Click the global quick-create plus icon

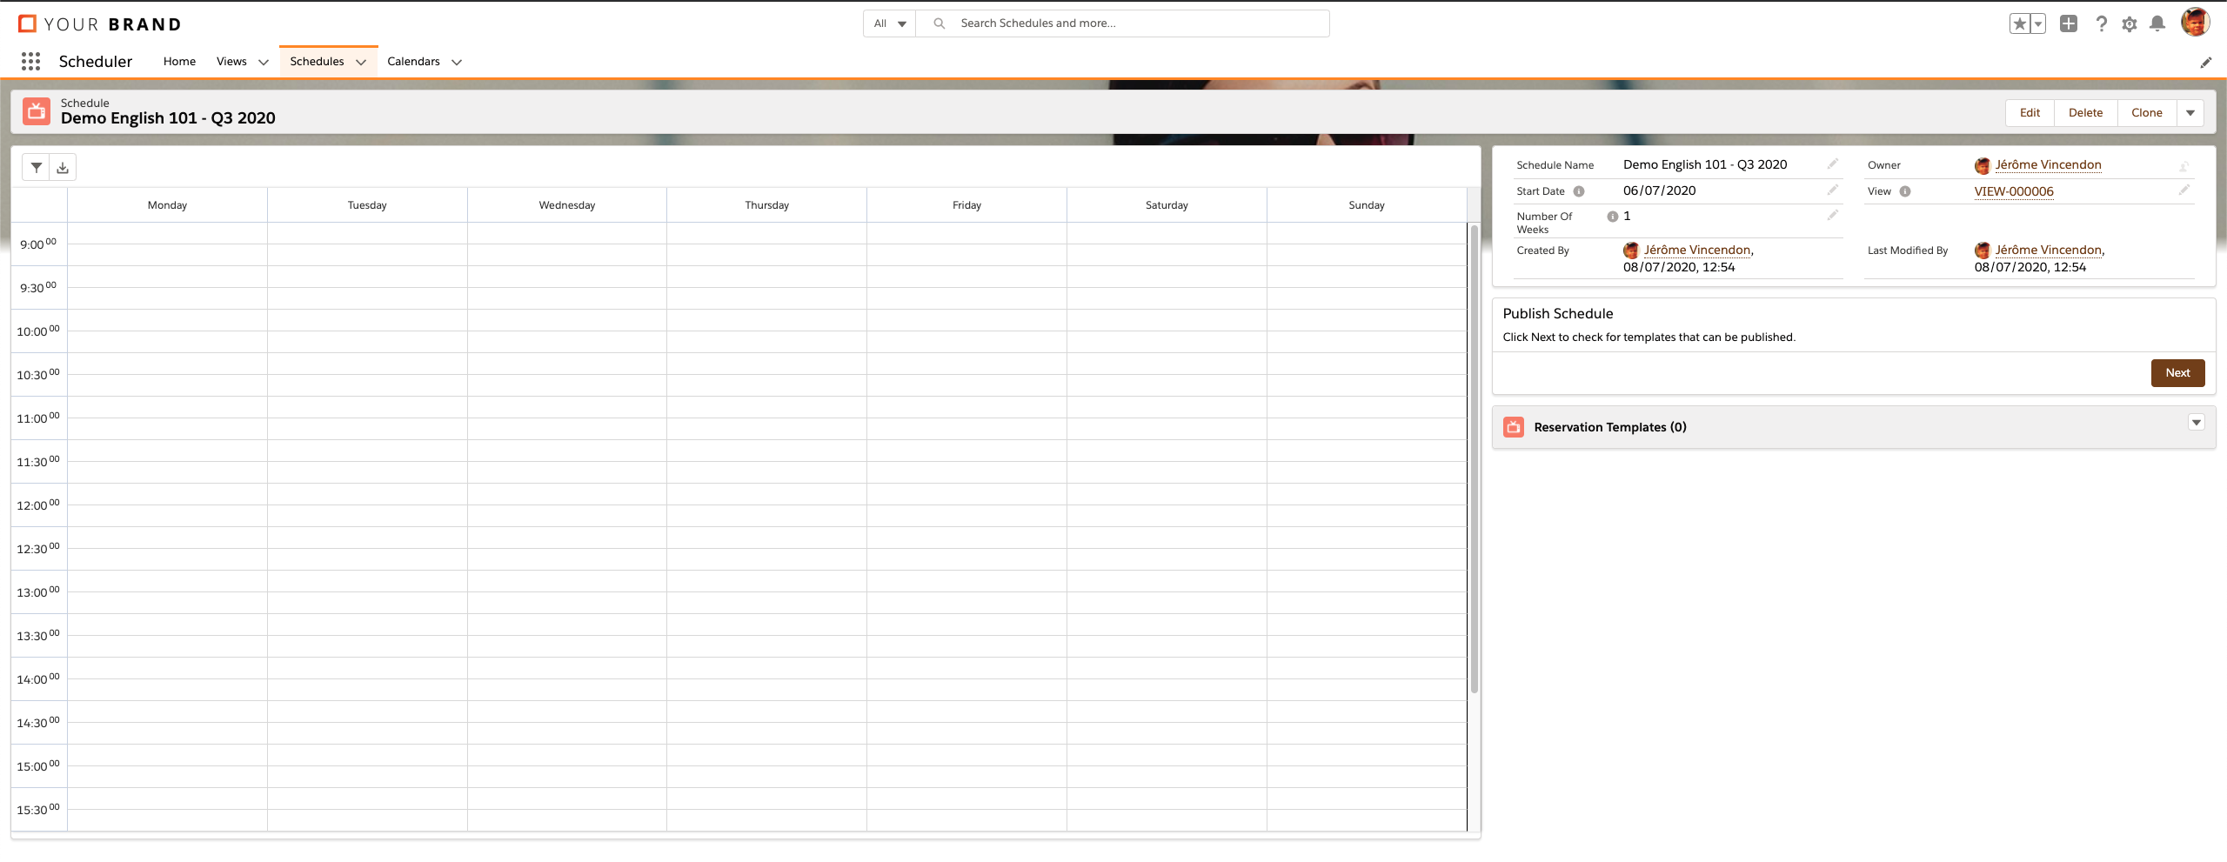[2070, 23]
